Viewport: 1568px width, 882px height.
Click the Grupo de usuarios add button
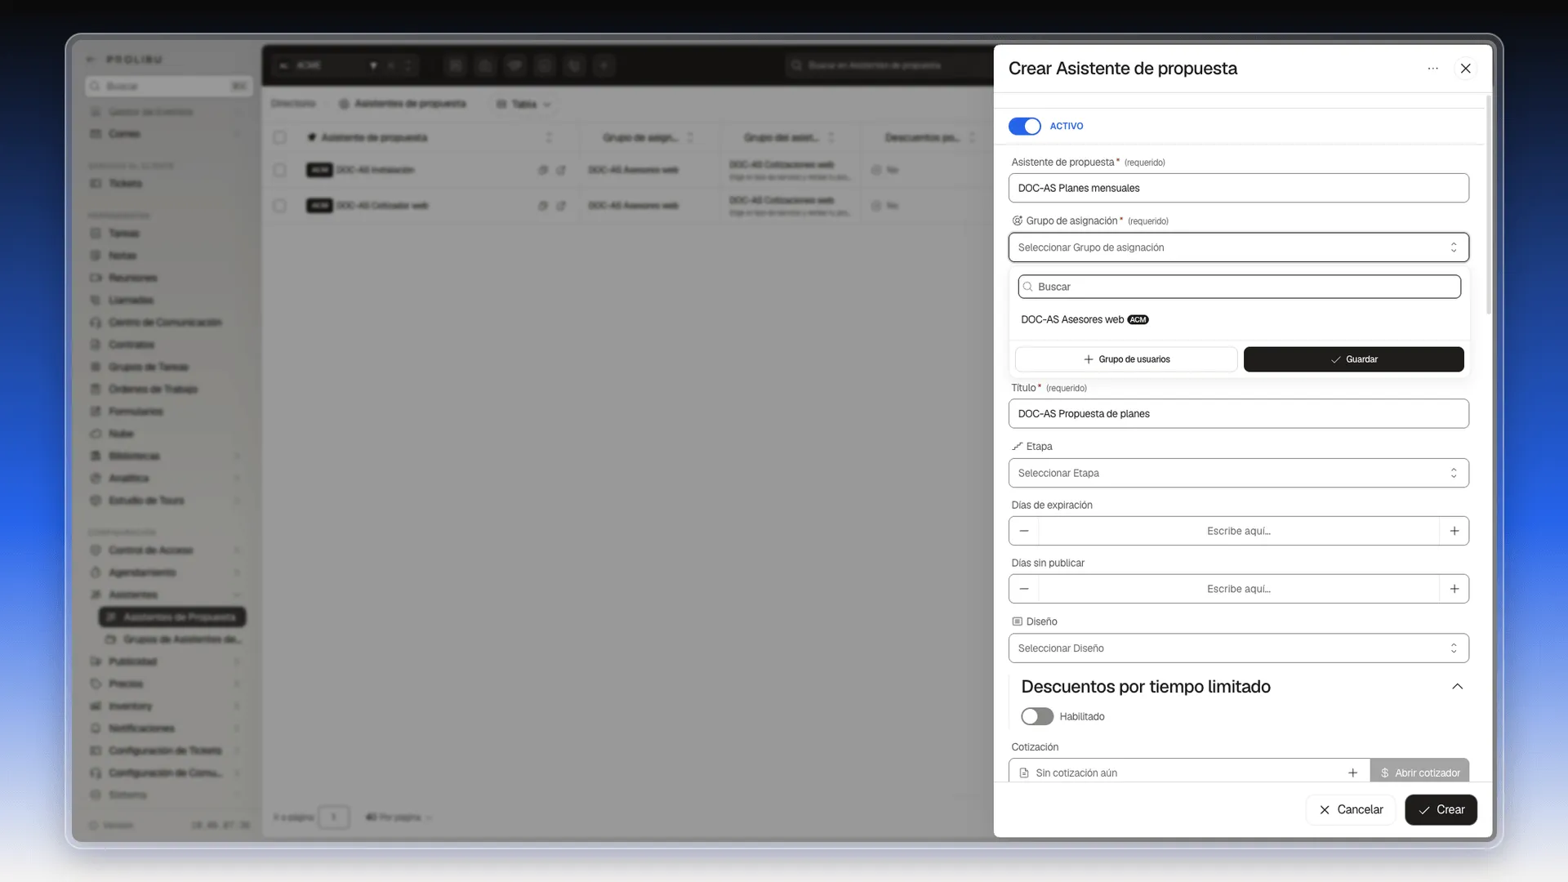(x=1126, y=359)
